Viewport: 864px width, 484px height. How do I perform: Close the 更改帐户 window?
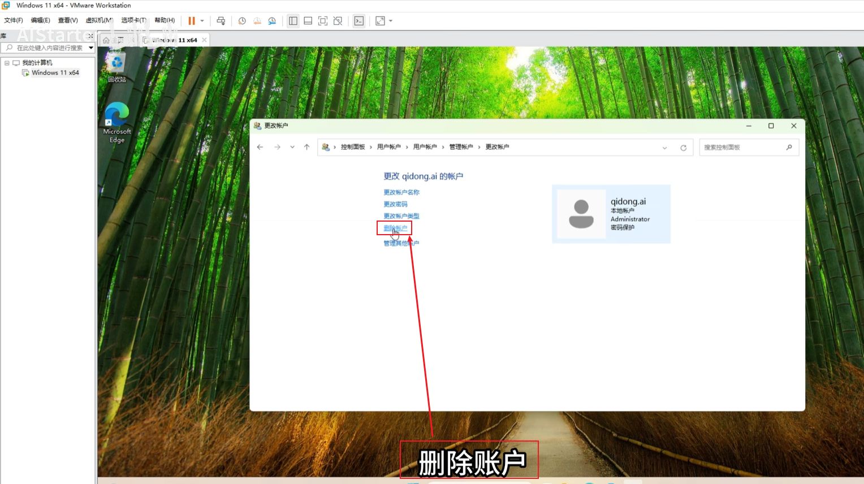point(794,126)
